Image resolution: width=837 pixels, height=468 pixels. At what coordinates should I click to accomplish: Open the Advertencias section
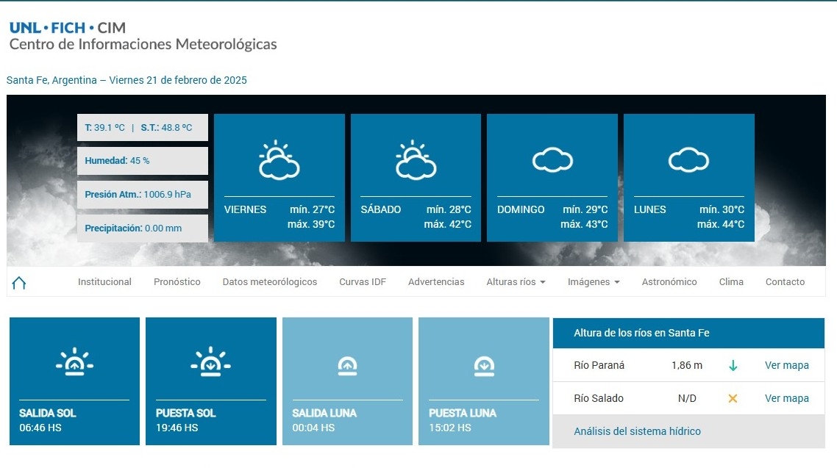[436, 282]
